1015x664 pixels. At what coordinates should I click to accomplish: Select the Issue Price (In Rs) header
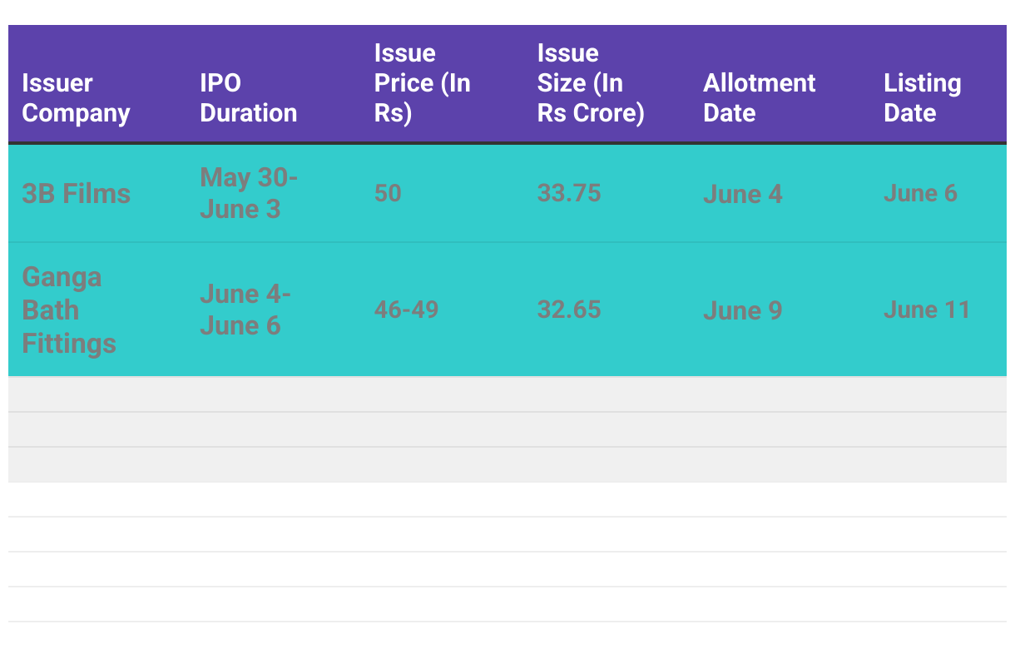pyautogui.click(x=422, y=83)
